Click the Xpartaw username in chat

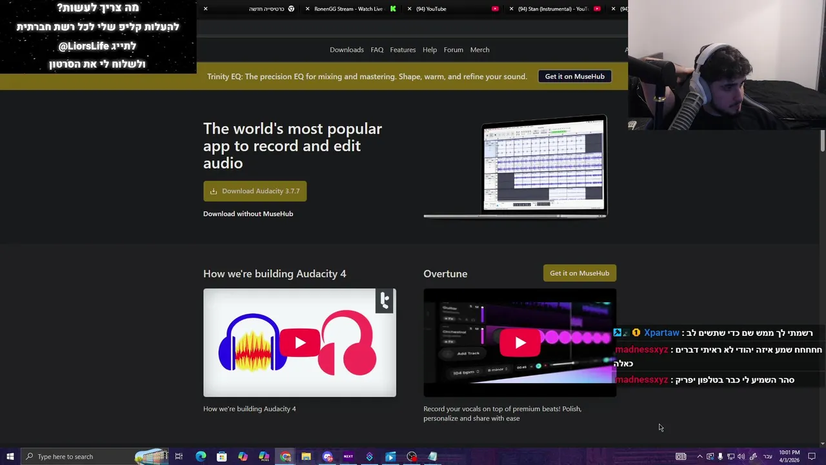point(661,333)
